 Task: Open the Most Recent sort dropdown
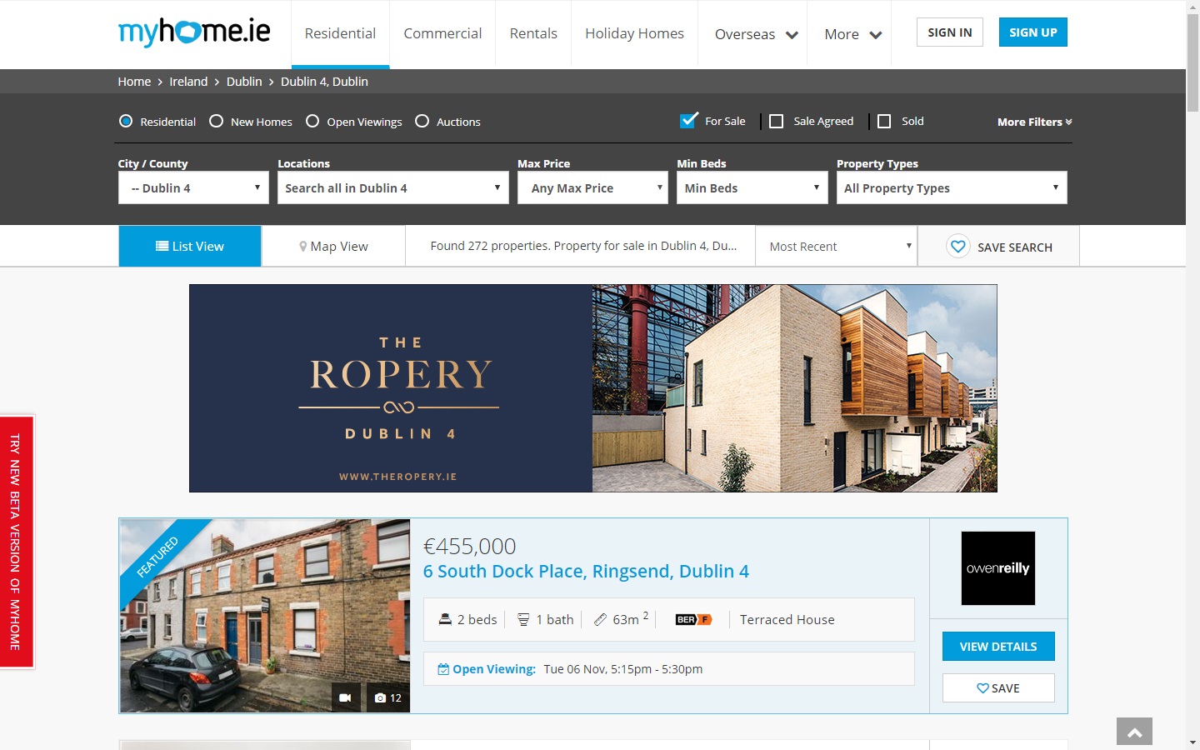(x=837, y=246)
